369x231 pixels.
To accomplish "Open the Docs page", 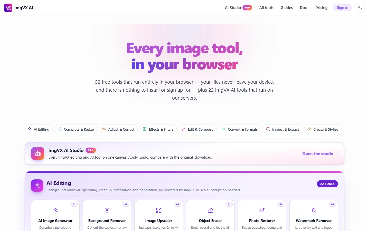I will (x=304, y=8).
